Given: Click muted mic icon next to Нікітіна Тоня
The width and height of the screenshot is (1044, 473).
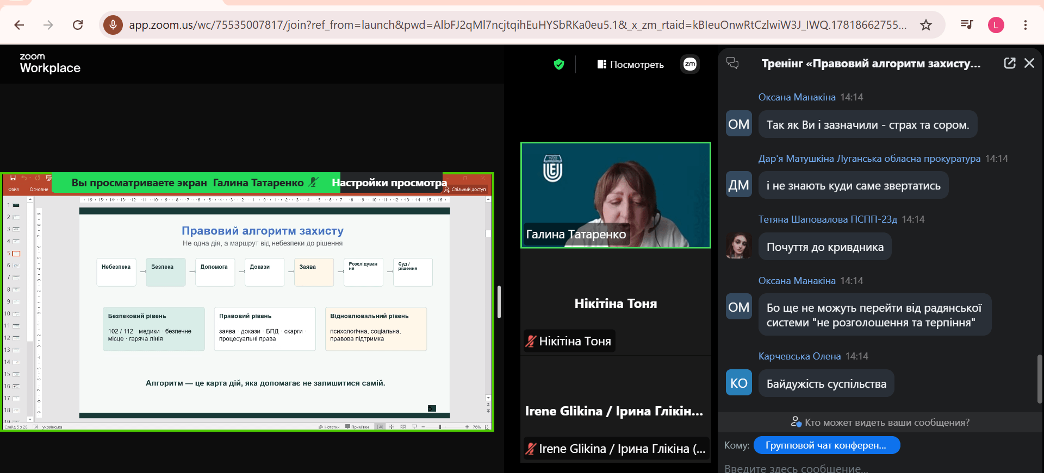Looking at the screenshot, I should [x=531, y=341].
